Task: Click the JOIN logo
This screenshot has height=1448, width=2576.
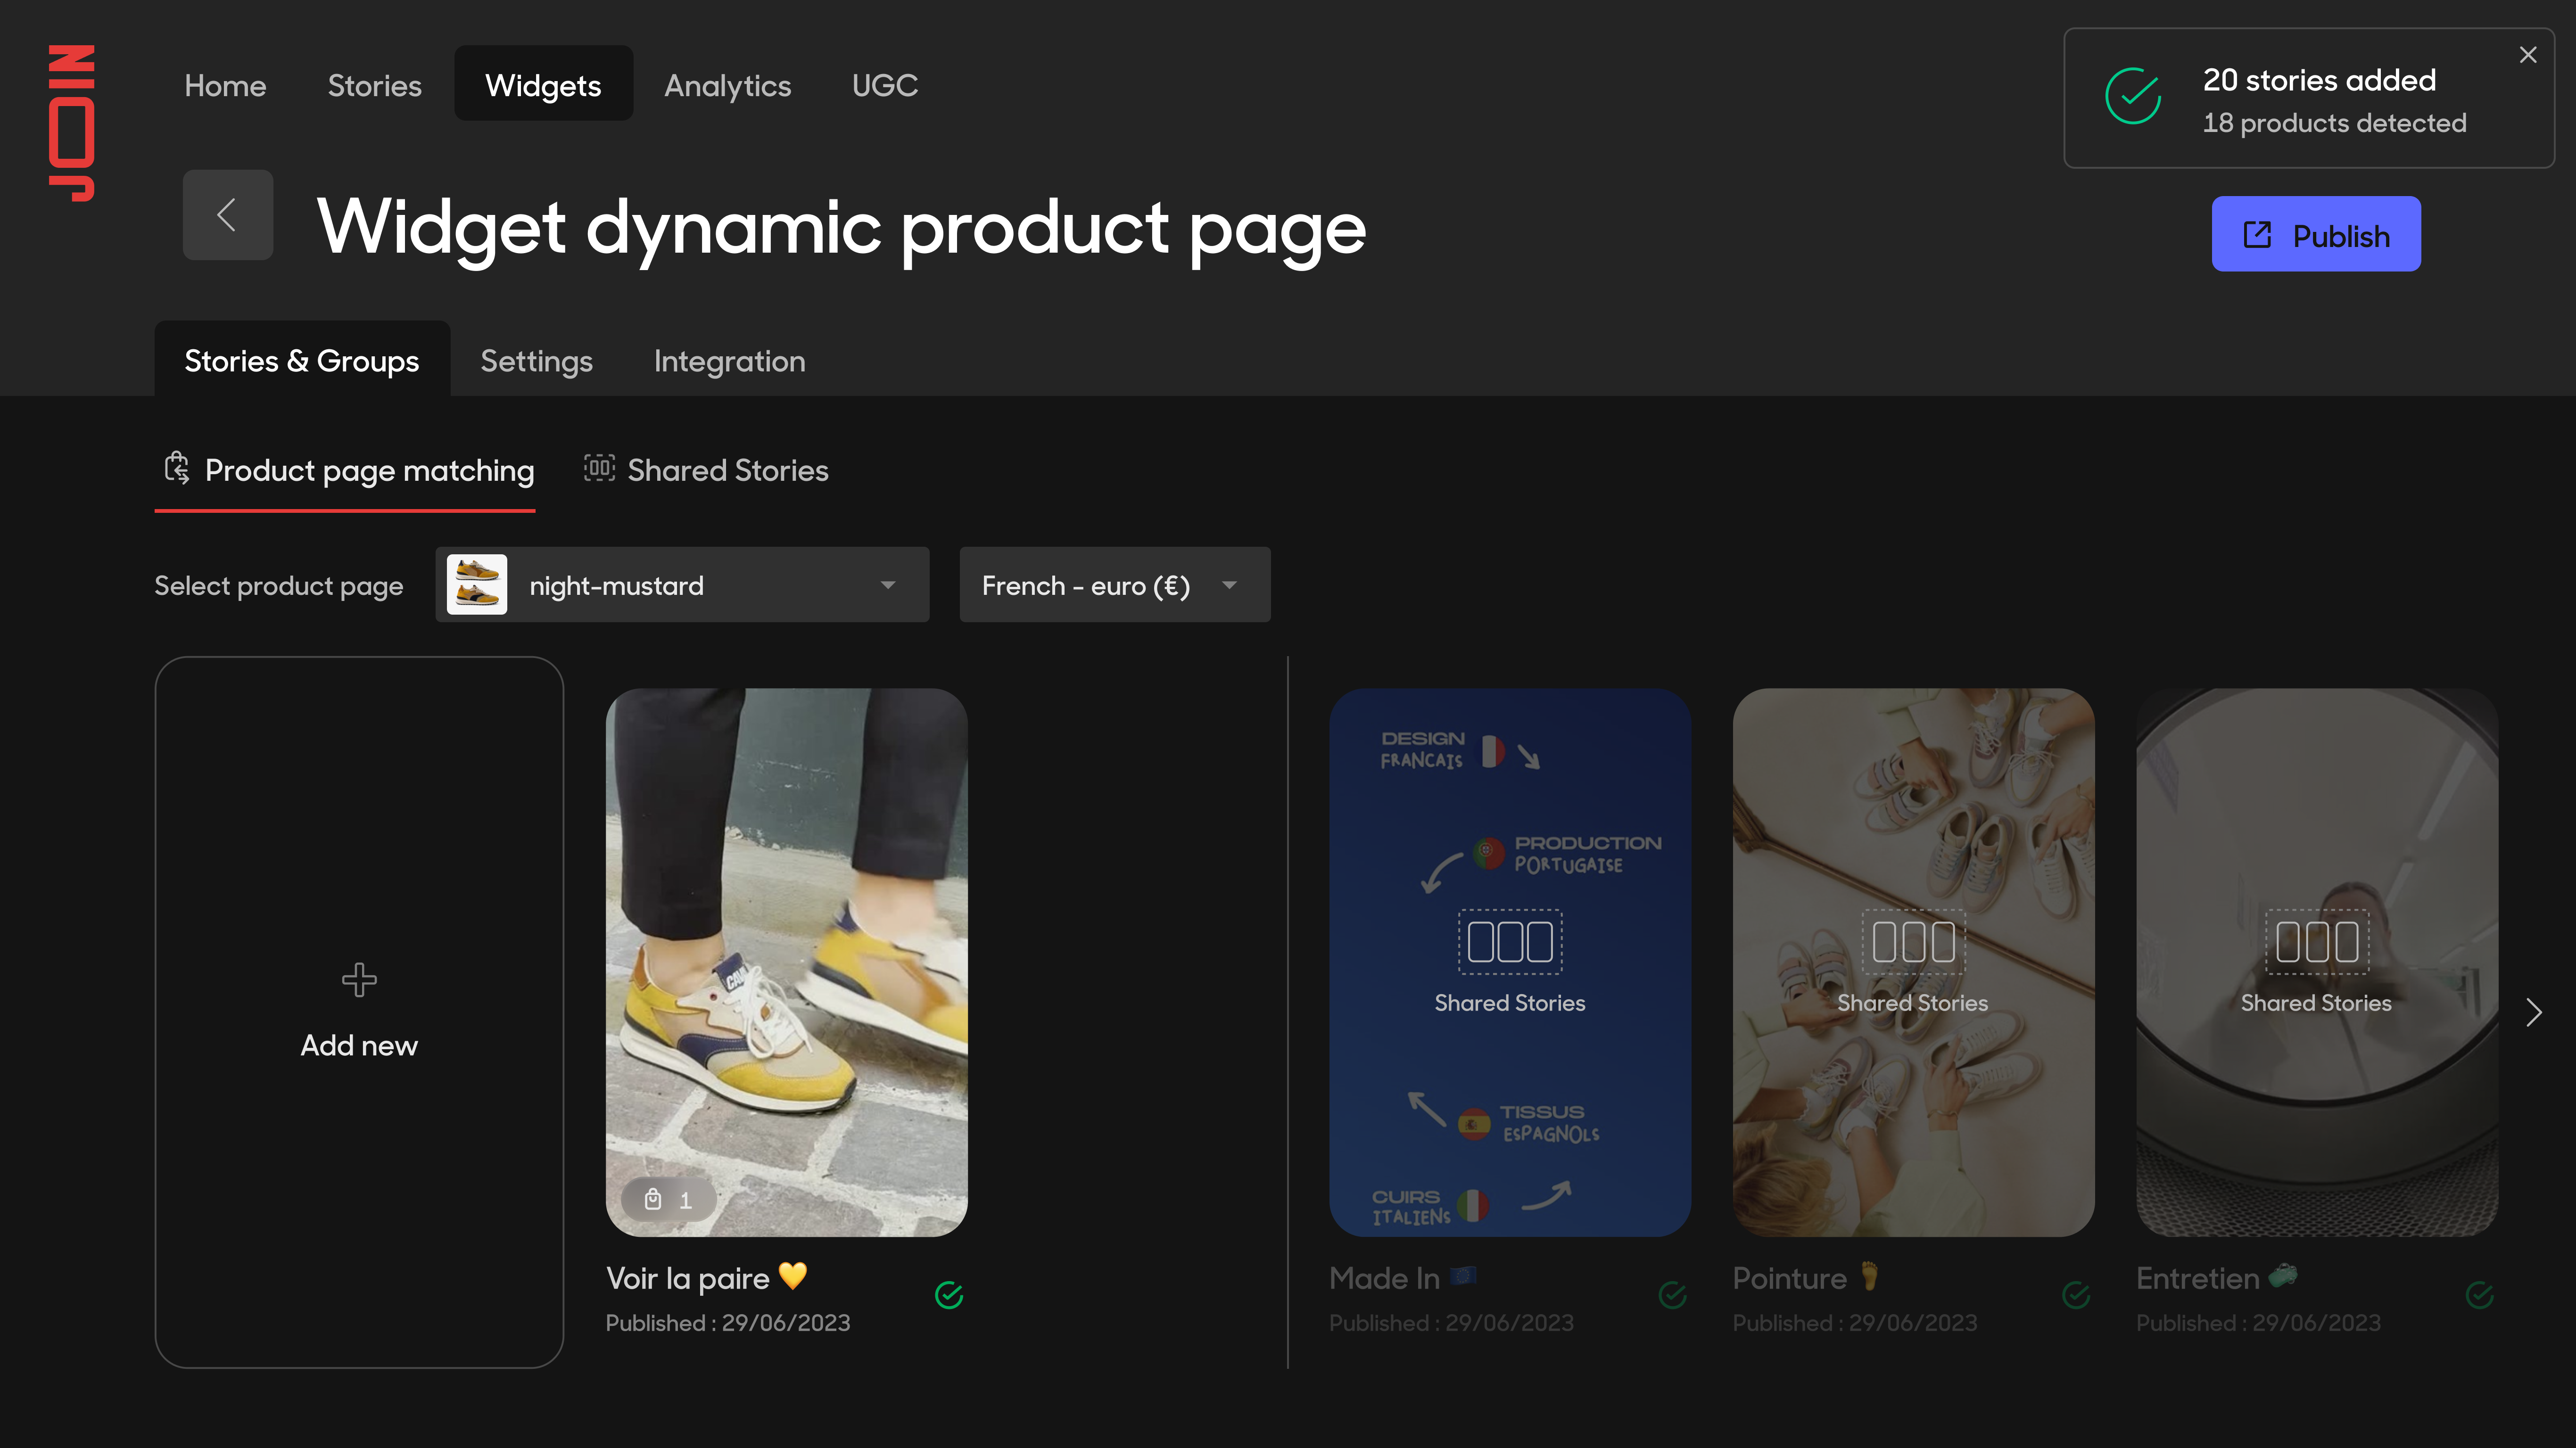Action: click(x=72, y=123)
